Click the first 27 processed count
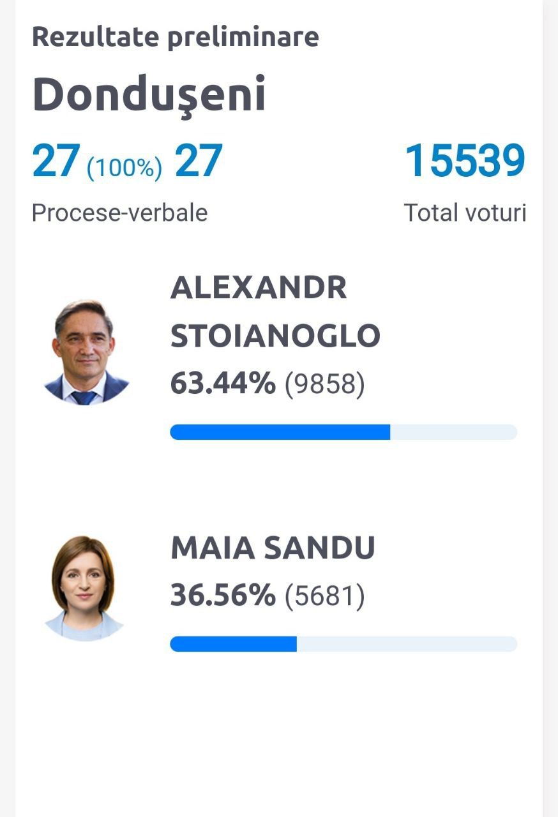The width and height of the screenshot is (558, 817). click(x=56, y=161)
